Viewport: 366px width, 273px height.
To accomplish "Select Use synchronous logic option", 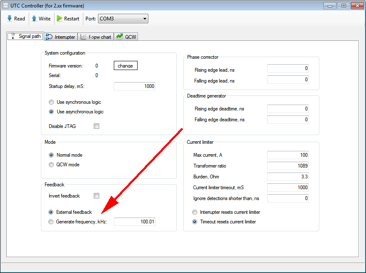I will click(x=51, y=102).
